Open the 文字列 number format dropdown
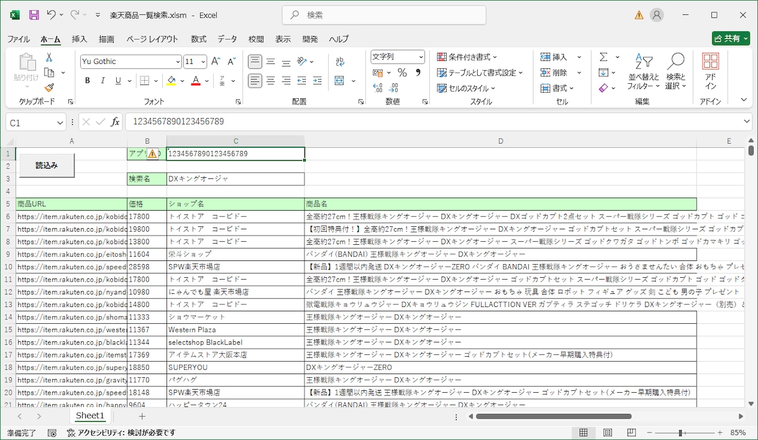Image resolution: width=758 pixels, height=440 pixels. point(421,57)
